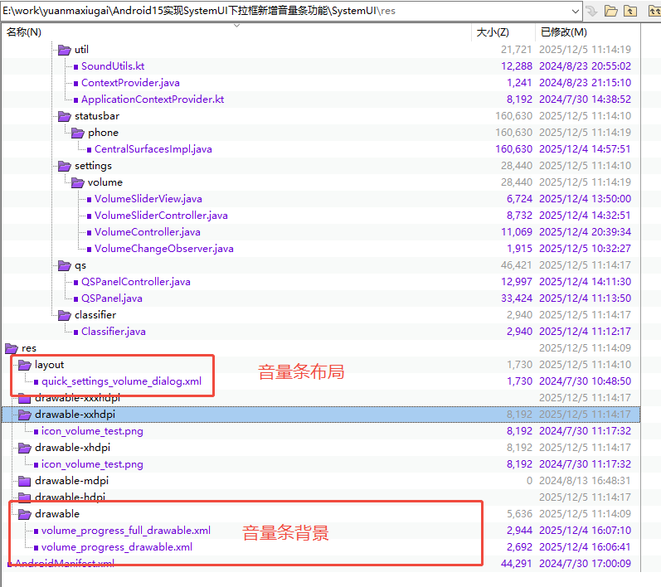Click the date 2025/12/4 16:07:10
661x587 pixels.
pyautogui.click(x=586, y=531)
